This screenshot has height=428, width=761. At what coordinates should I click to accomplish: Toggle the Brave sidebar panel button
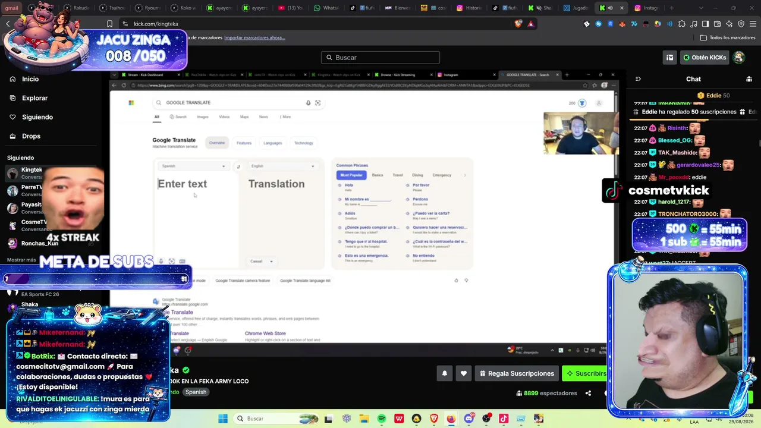tap(705, 24)
